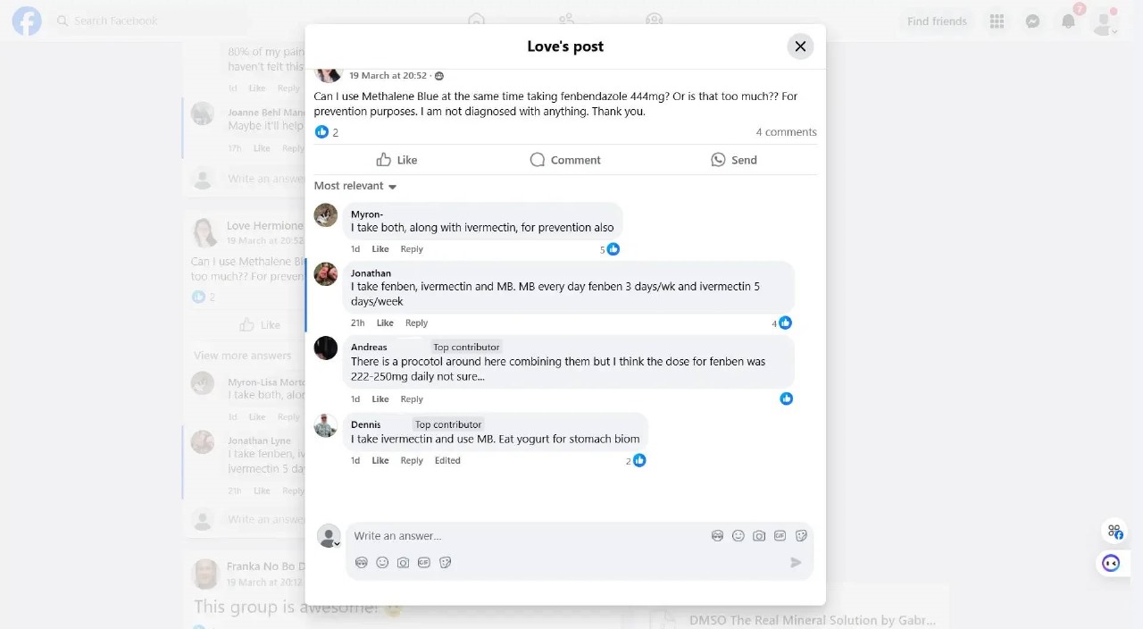Image resolution: width=1143 pixels, height=629 pixels.
Task: Send post via WhatsApp Send button
Action: pos(734,160)
